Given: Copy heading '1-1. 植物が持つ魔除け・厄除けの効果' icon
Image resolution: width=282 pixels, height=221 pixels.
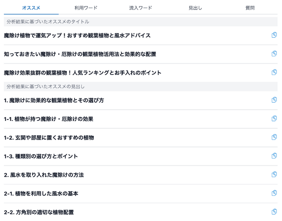Looking at the screenshot, I should (274, 119).
